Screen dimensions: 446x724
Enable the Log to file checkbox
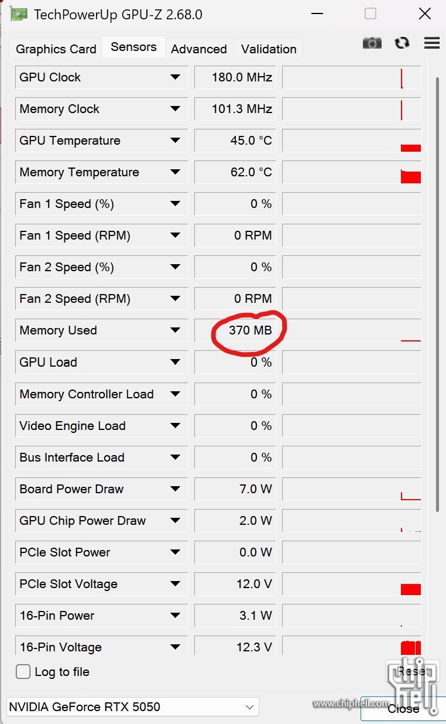pyautogui.click(x=23, y=672)
